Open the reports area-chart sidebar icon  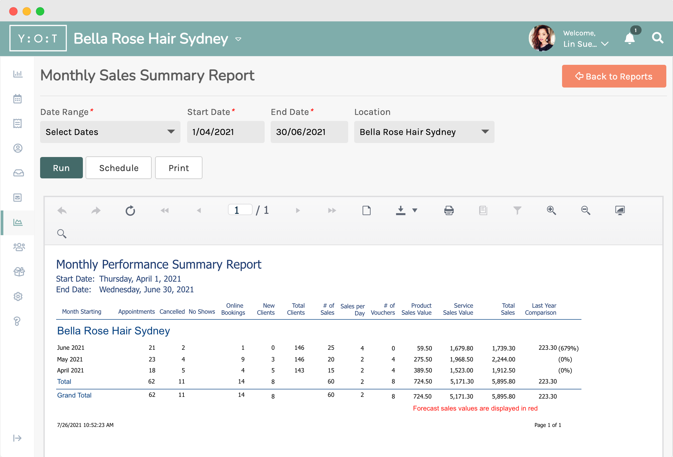click(x=18, y=222)
